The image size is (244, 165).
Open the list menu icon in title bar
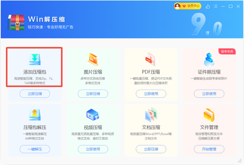pyautogui.click(x=215, y=6)
